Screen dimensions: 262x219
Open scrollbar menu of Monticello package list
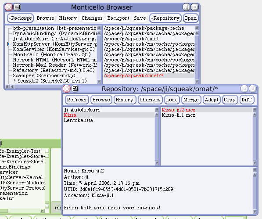click(x=99, y=28)
